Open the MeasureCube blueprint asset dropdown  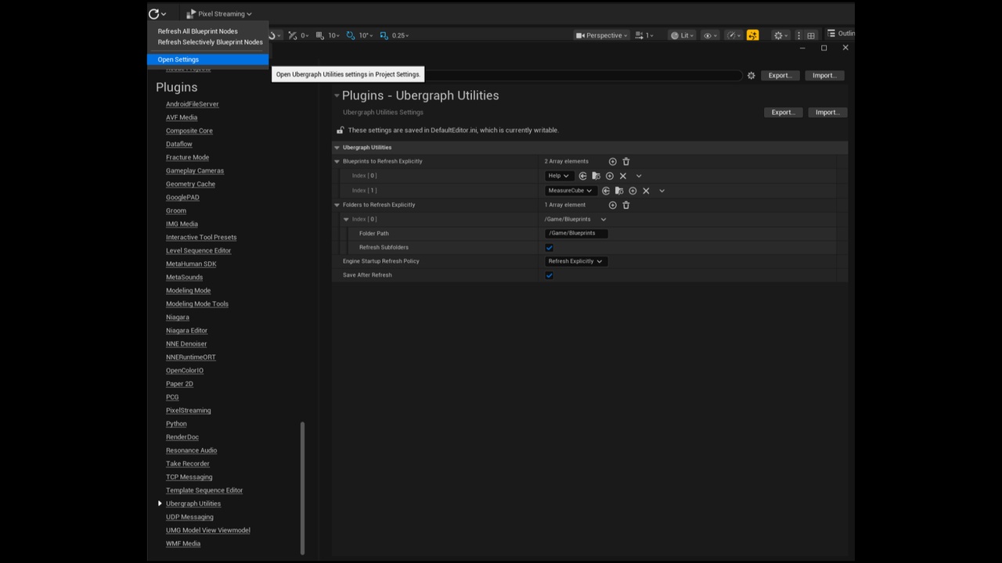(x=571, y=191)
